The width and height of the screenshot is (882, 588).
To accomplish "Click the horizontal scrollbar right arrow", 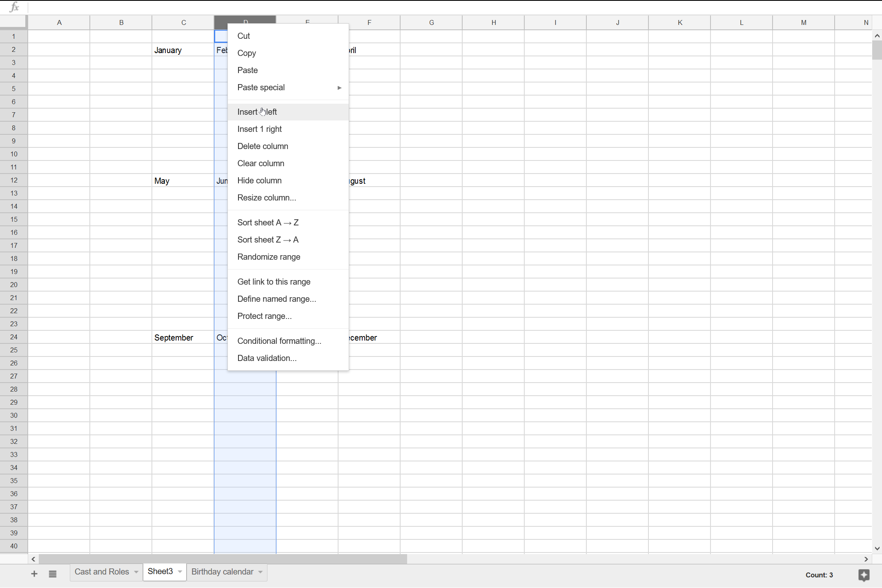I will pos(865,559).
